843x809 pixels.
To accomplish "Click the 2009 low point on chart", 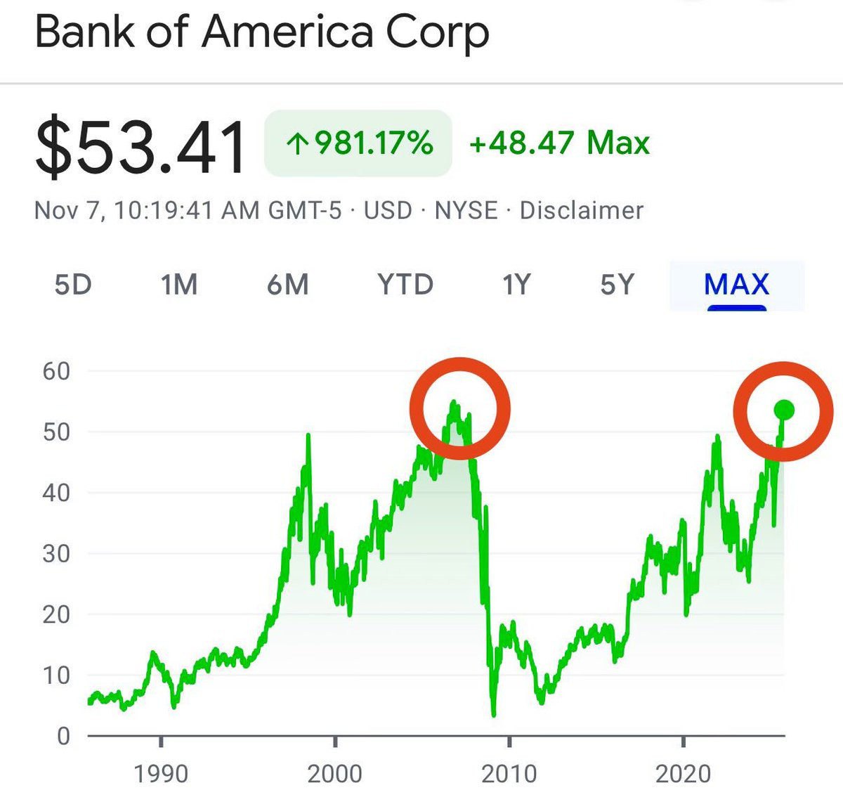I will coord(494,713).
